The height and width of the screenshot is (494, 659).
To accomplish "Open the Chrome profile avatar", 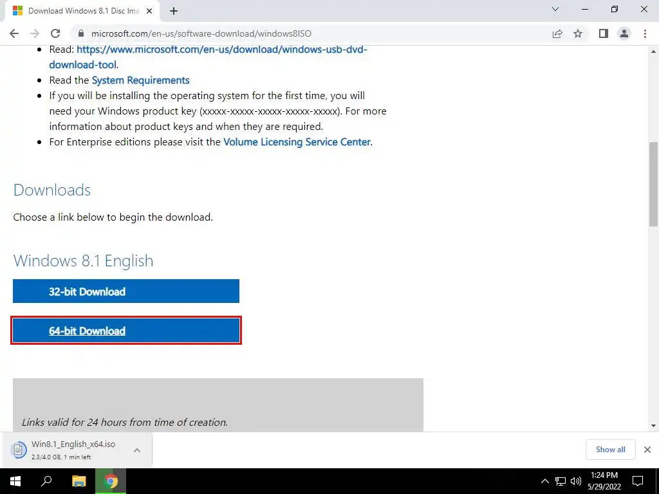I will point(624,33).
